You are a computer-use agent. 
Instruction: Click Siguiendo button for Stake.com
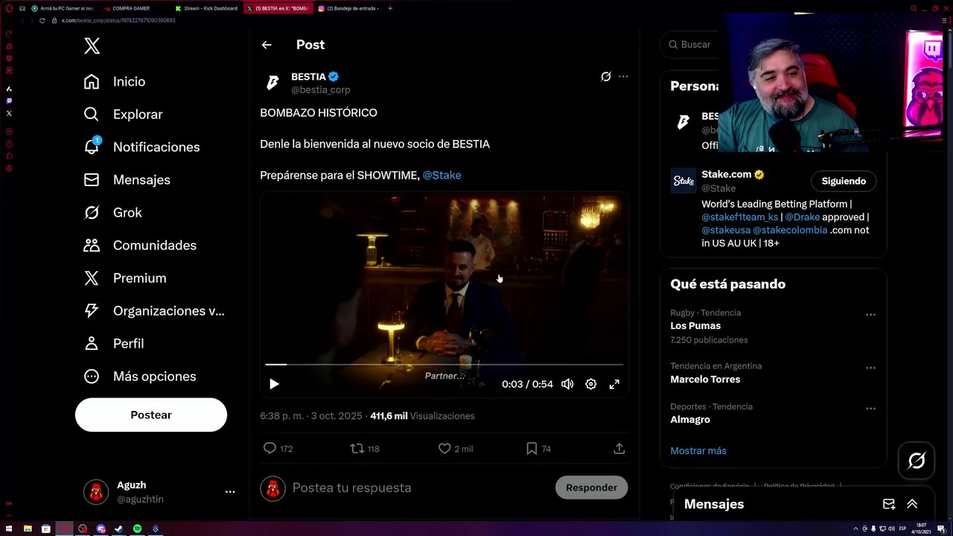844,181
